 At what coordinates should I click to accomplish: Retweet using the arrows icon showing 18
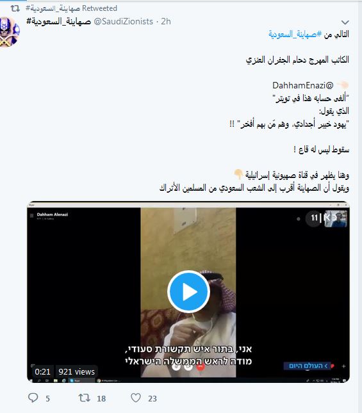pos(85,398)
